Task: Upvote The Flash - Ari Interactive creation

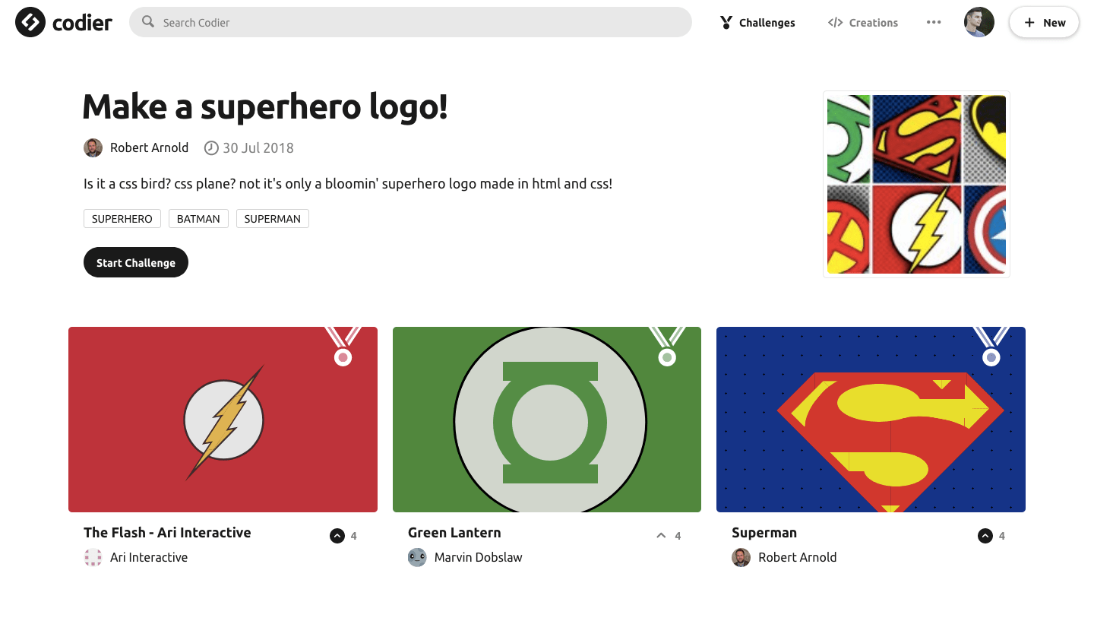Action: coord(337,535)
